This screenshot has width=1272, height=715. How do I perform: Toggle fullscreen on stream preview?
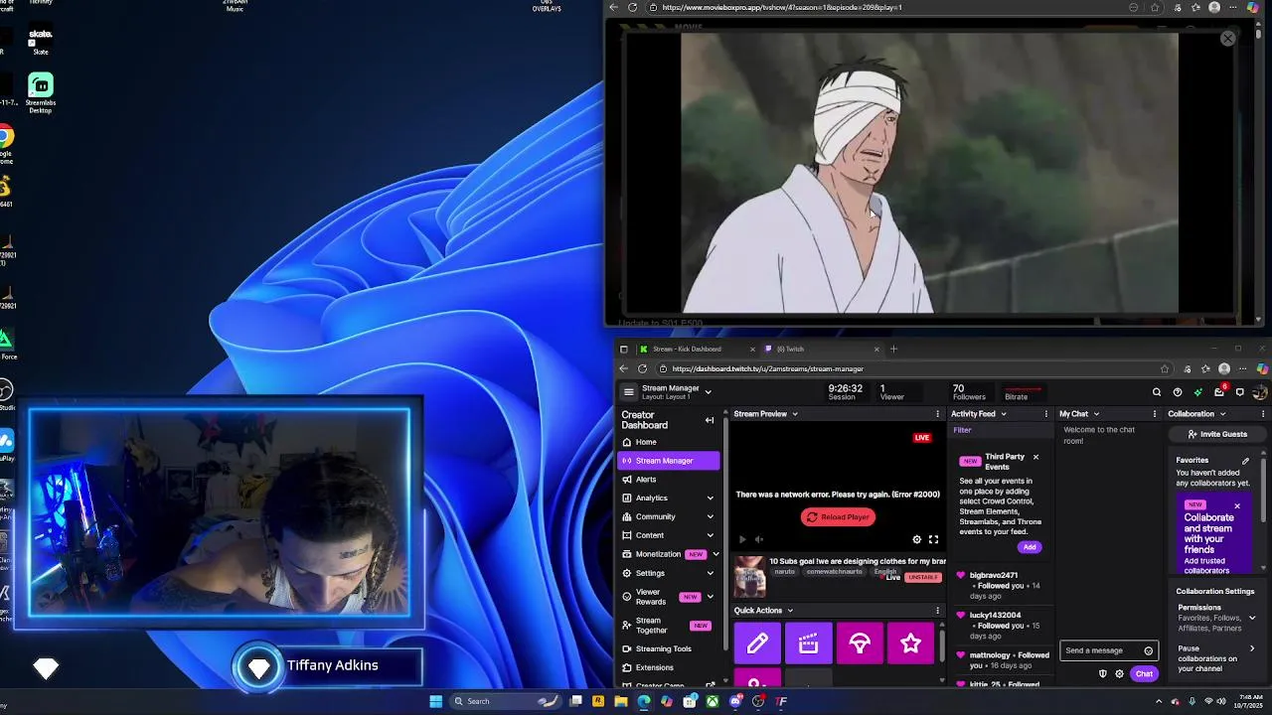(933, 539)
